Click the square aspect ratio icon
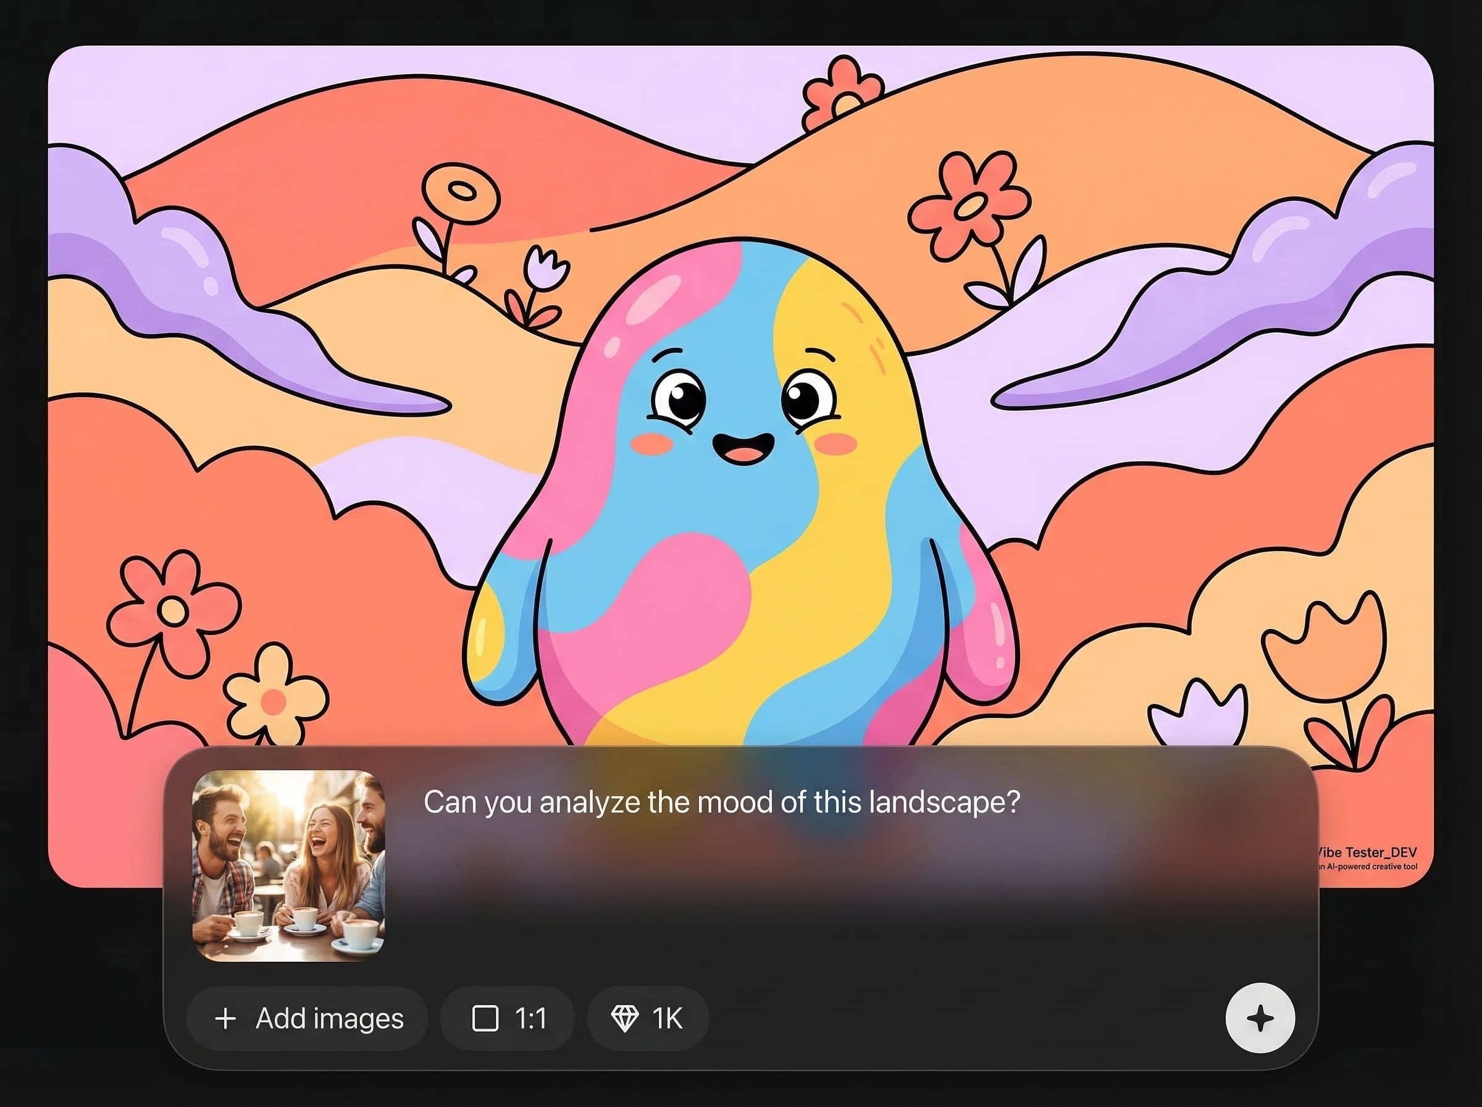Image resolution: width=1482 pixels, height=1107 pixels. coord(485,1019)
